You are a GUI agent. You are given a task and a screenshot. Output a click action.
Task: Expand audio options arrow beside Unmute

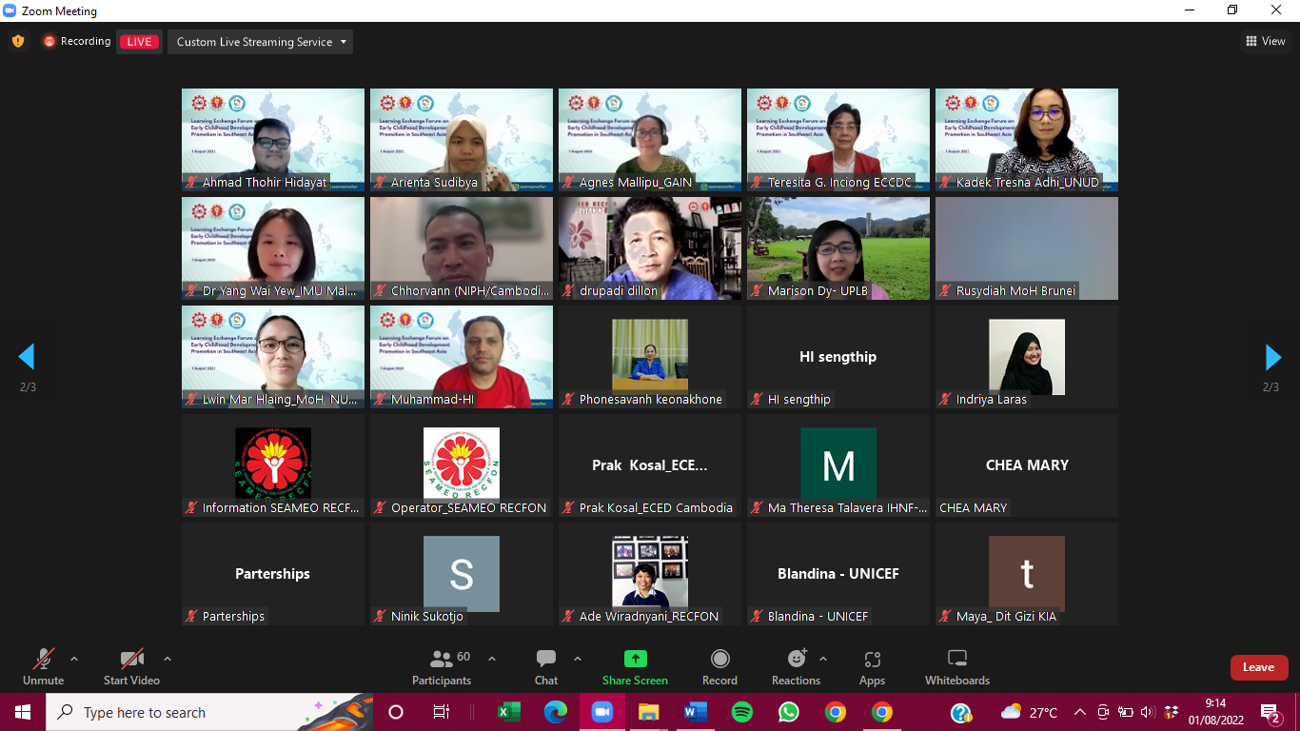(74, 659)
